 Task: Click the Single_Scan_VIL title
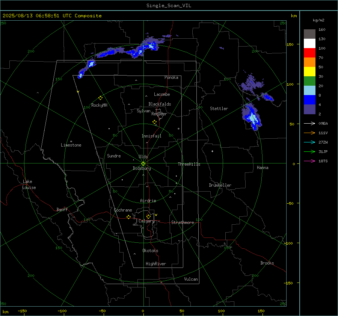point(169,6)
